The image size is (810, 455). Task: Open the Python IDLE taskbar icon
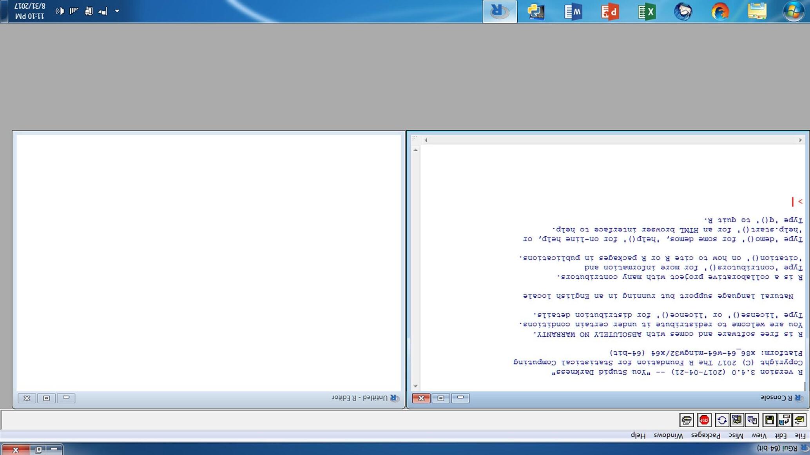tap(536, 12)
